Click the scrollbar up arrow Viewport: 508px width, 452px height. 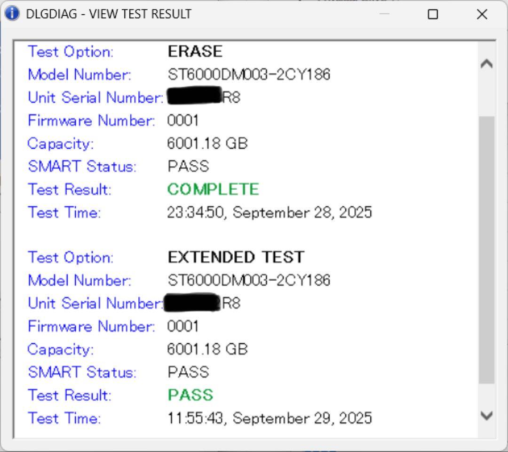487,63
